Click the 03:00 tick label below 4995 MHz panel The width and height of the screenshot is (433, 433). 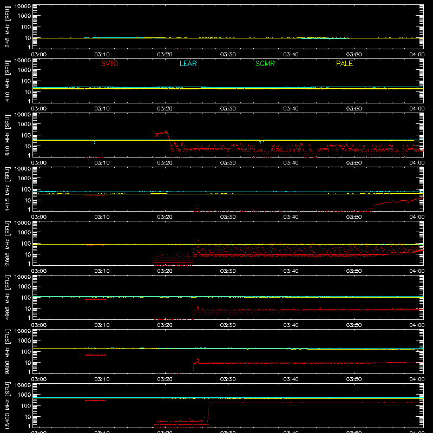[39, 325]
